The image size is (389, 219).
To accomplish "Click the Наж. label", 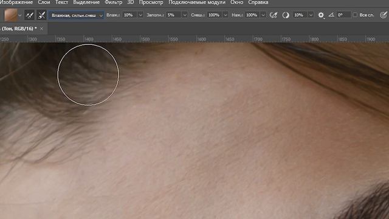I will point(237,15).
